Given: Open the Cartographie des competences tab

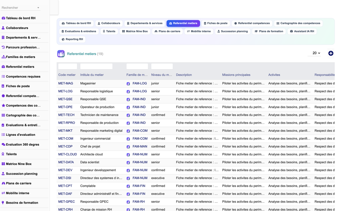Looking at the screenshot, I should pos(298,23).
